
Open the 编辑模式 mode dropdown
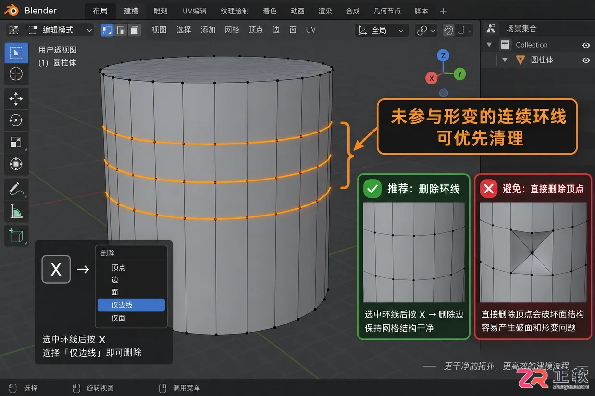(x=60, y=30)
